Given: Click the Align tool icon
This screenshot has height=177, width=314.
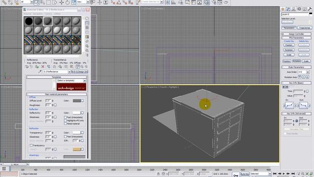Looking at the screenshot, I should 173,2.
